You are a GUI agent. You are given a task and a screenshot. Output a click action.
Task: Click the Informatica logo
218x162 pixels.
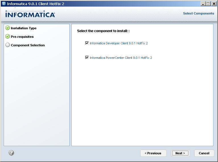[30, 14]
